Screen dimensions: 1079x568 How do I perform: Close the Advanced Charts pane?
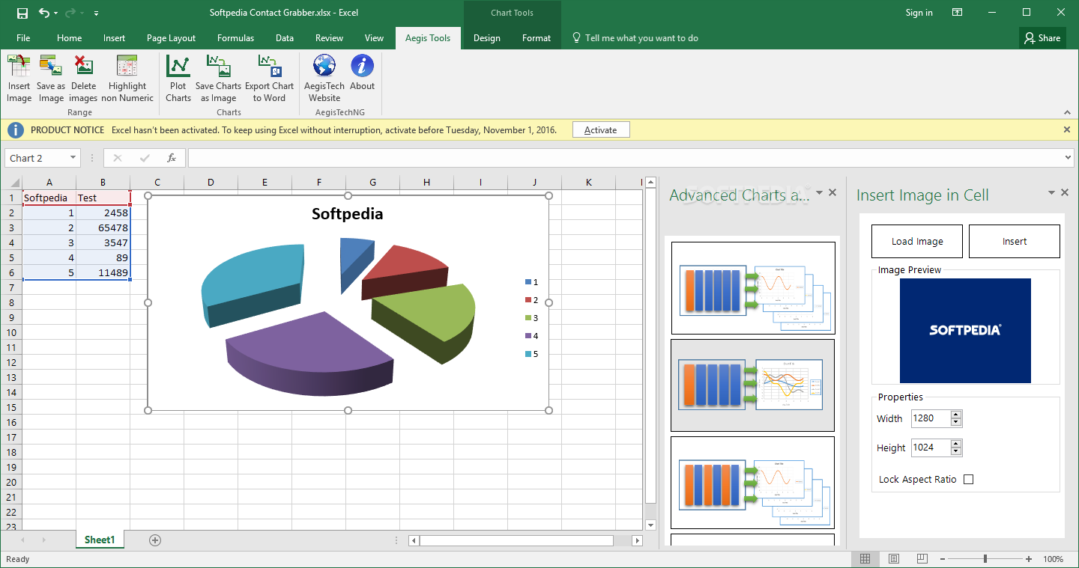pos(832,193)
